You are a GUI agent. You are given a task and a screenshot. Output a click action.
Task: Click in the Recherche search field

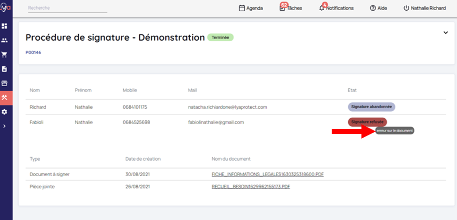67,9
